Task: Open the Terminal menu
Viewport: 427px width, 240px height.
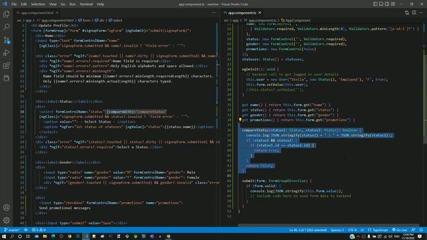Action: pyautogui.click(x=86, y=4)
